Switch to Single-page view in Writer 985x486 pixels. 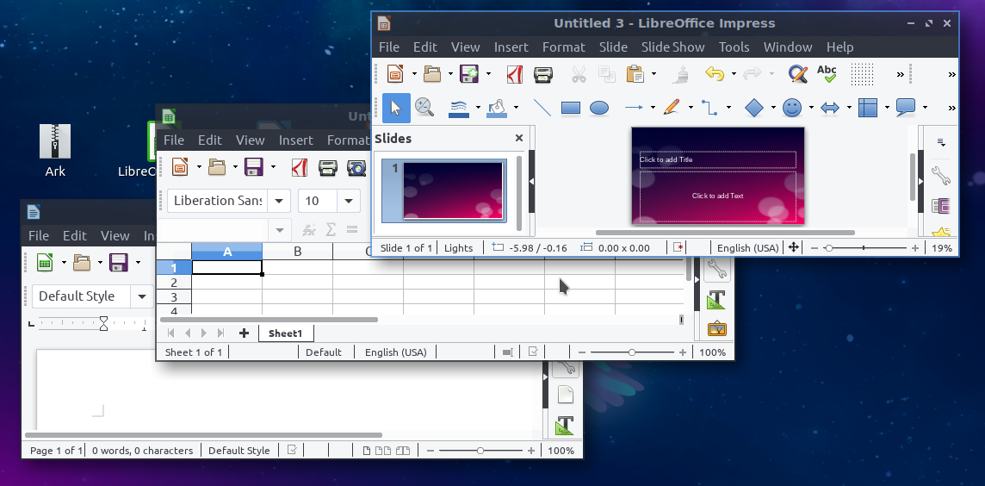[367, 450]
